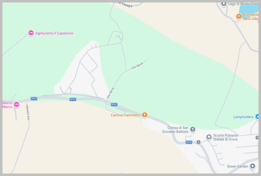Screen dimensions: 261x176
Task: Click the Agriturismo Il Capannino lodging pin
Action: coord(31,33)
